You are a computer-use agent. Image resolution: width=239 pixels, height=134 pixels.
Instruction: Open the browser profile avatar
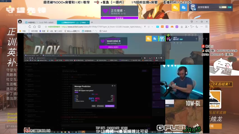tap(20, 22)
